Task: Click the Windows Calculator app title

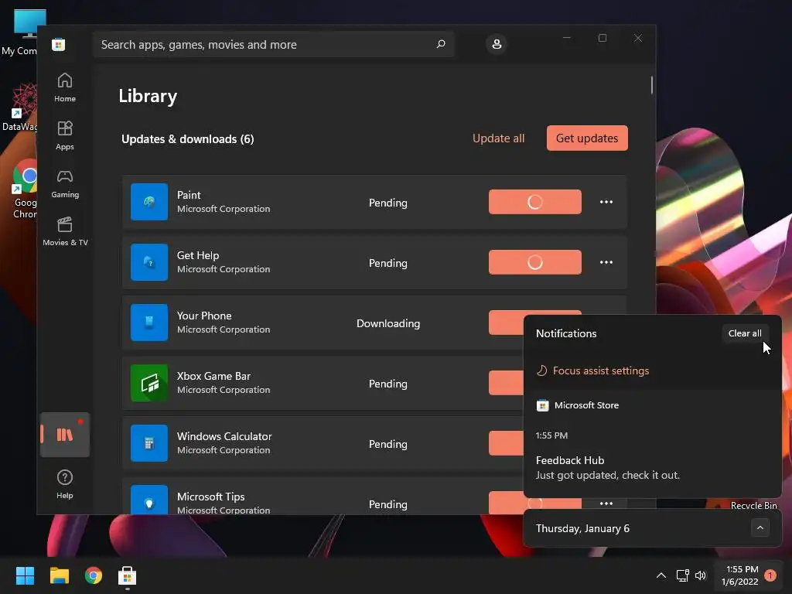Action: click(224, 436)
